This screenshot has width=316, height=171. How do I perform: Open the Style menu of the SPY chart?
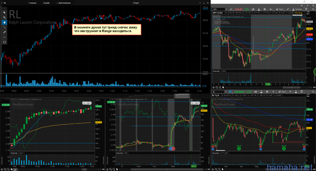tap(280, 9)
